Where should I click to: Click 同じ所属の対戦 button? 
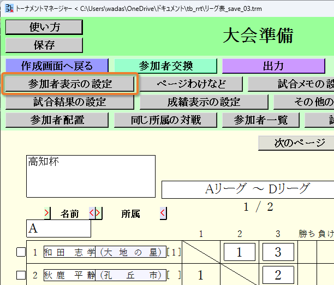tap(166, 120)
